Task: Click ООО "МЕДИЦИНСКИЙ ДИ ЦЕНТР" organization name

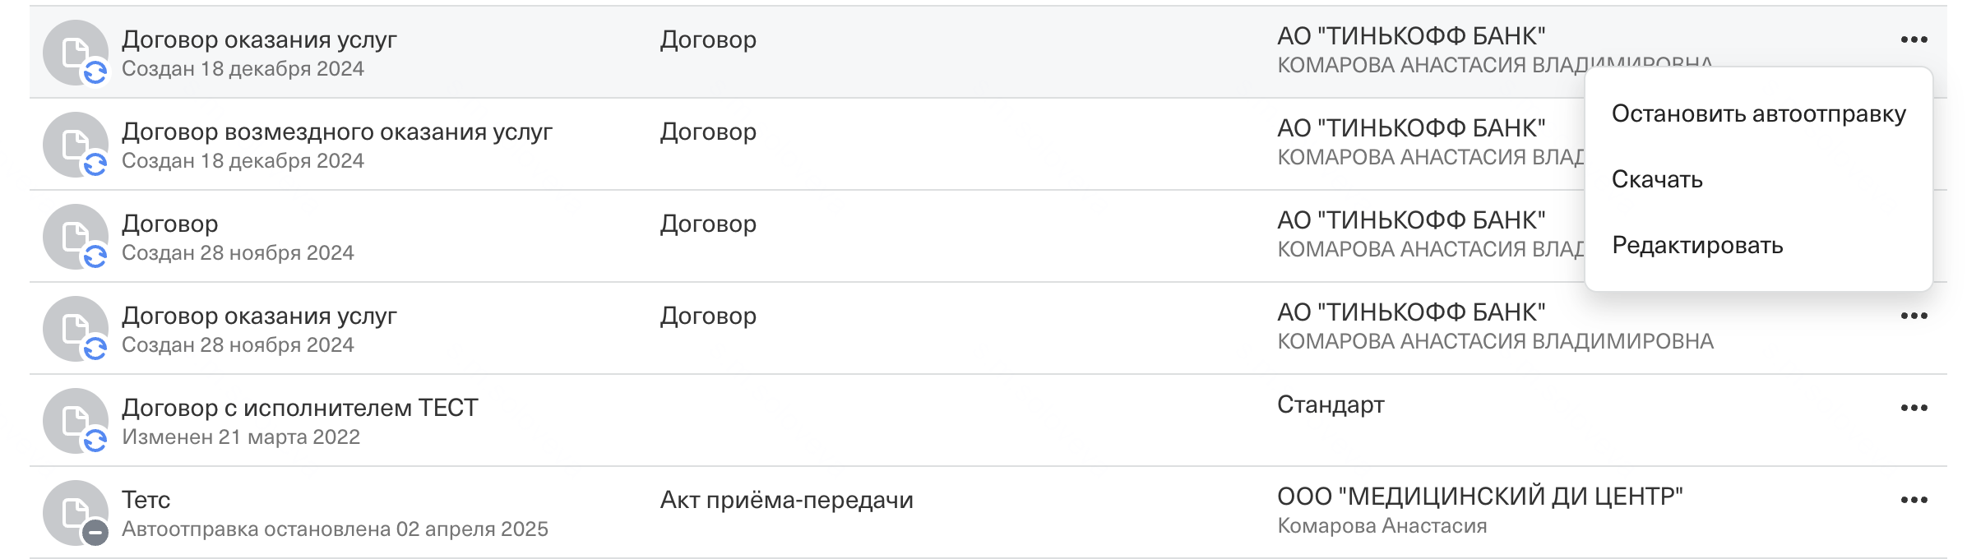Action: click(x=1479, y=497)
